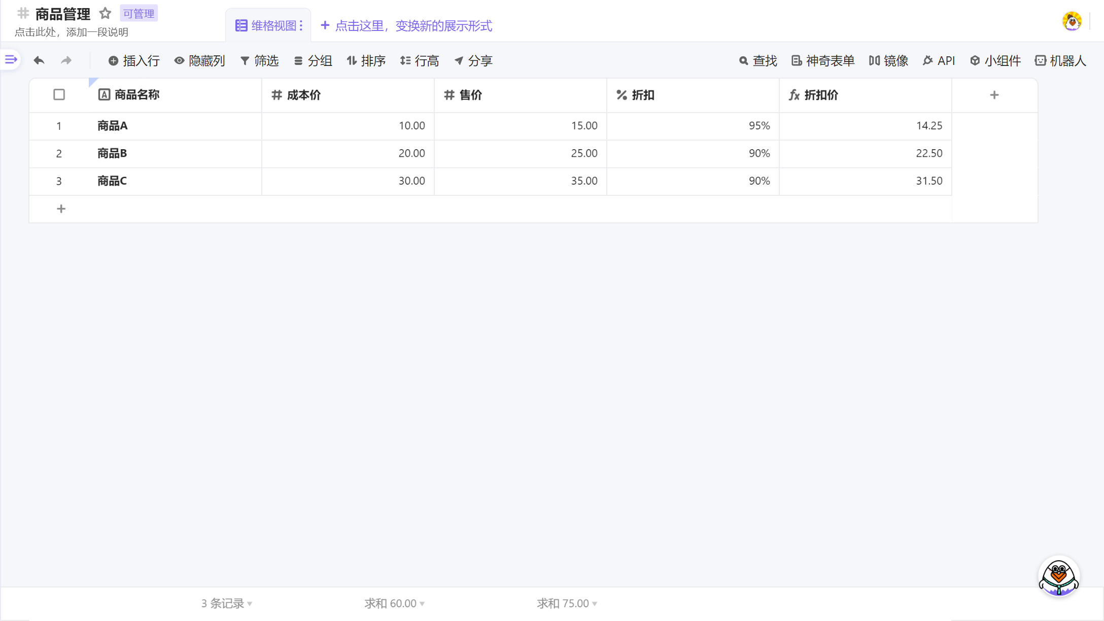Screen dimensions: 1104x621
Task: Open the 分组 grouping tool
Action: click(313, 60)
